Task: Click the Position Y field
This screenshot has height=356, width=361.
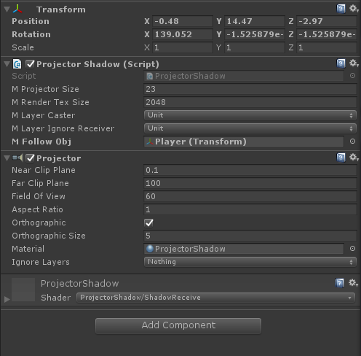Action: [255, 21]
